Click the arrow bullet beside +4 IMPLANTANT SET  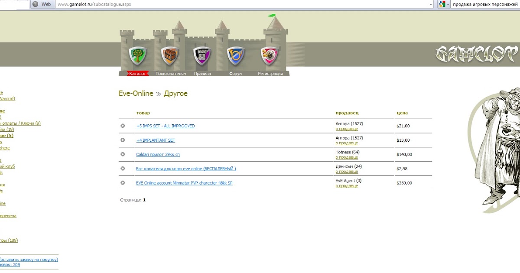point(123,140)
